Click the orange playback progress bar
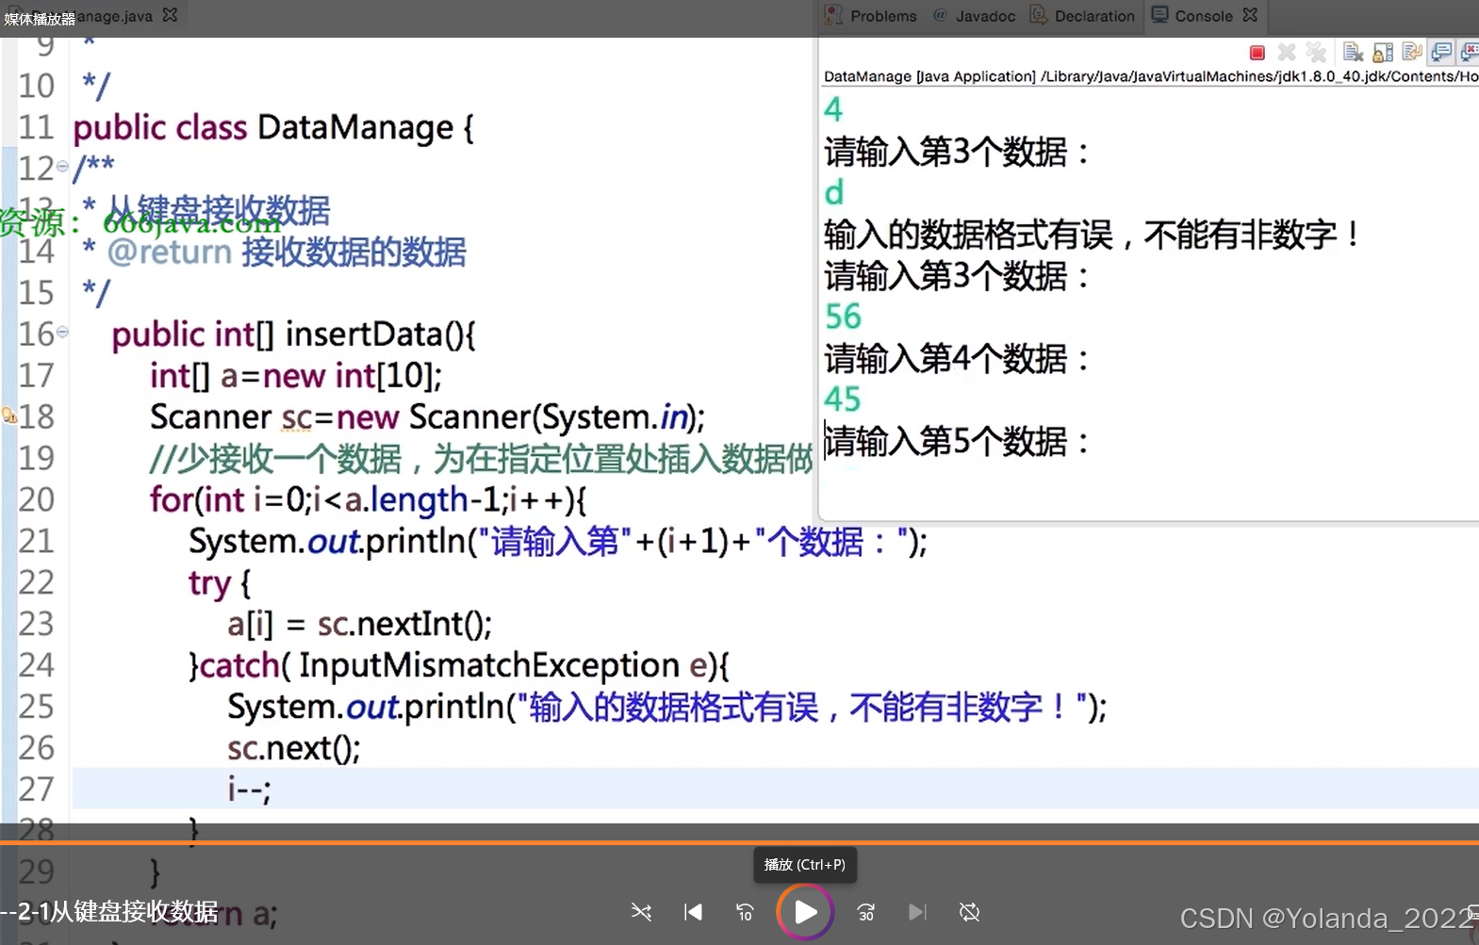1479x945 pixels. click(739, 842)
